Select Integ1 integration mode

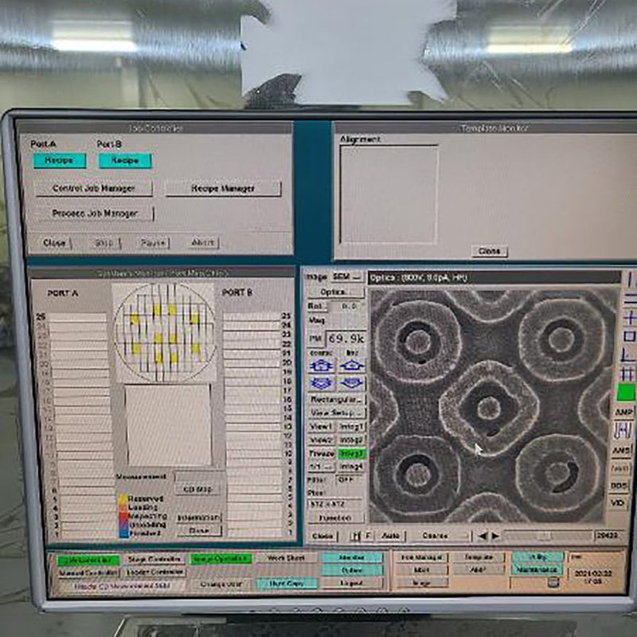click(351, 427)
